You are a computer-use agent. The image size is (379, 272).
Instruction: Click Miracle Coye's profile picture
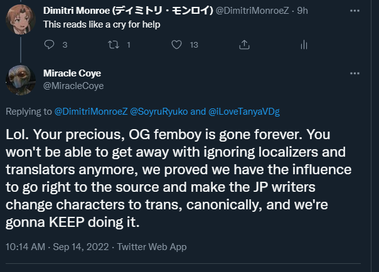pyautogui.click(x=20, y=80)
